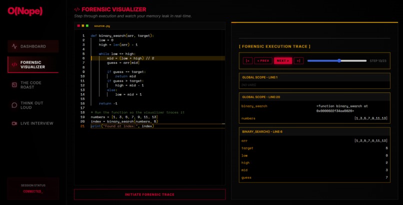Viewport: 403px width, 205px height.
Task: Jump to last step of trace
Action: point(298,61)
